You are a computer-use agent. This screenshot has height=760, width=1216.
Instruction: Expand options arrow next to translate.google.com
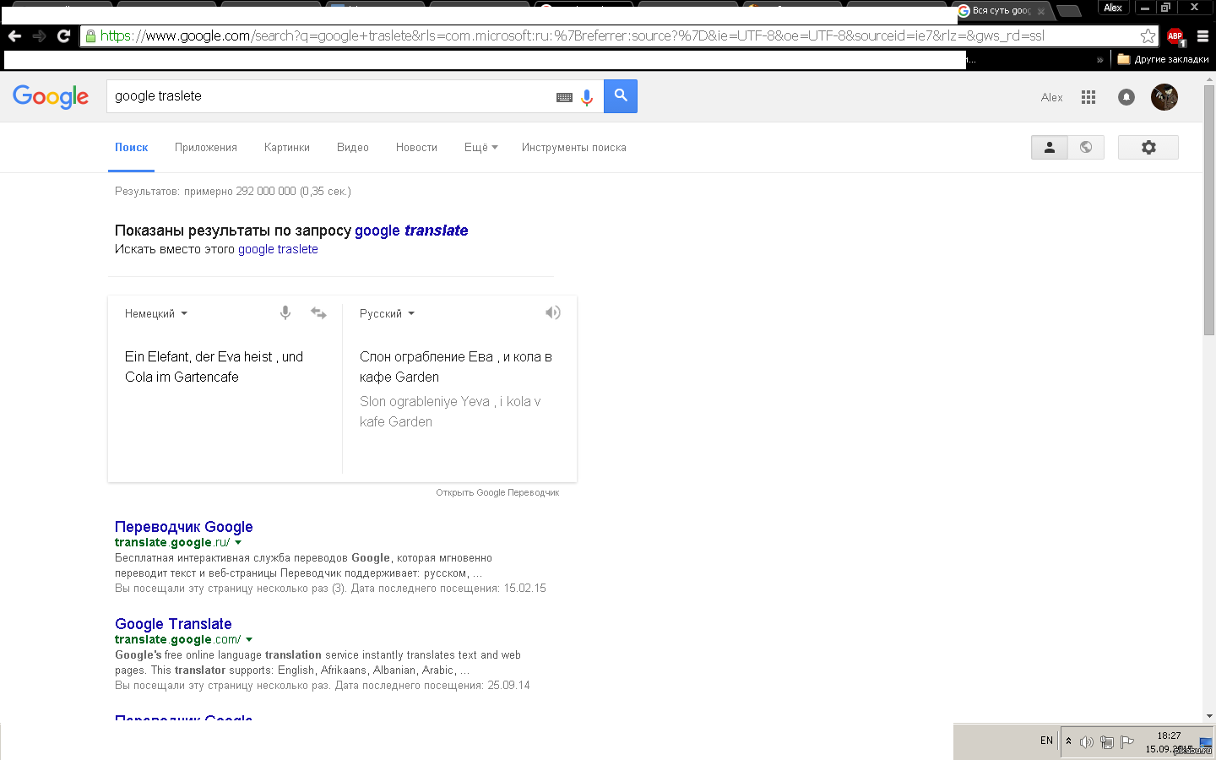(x=249, y=639)
